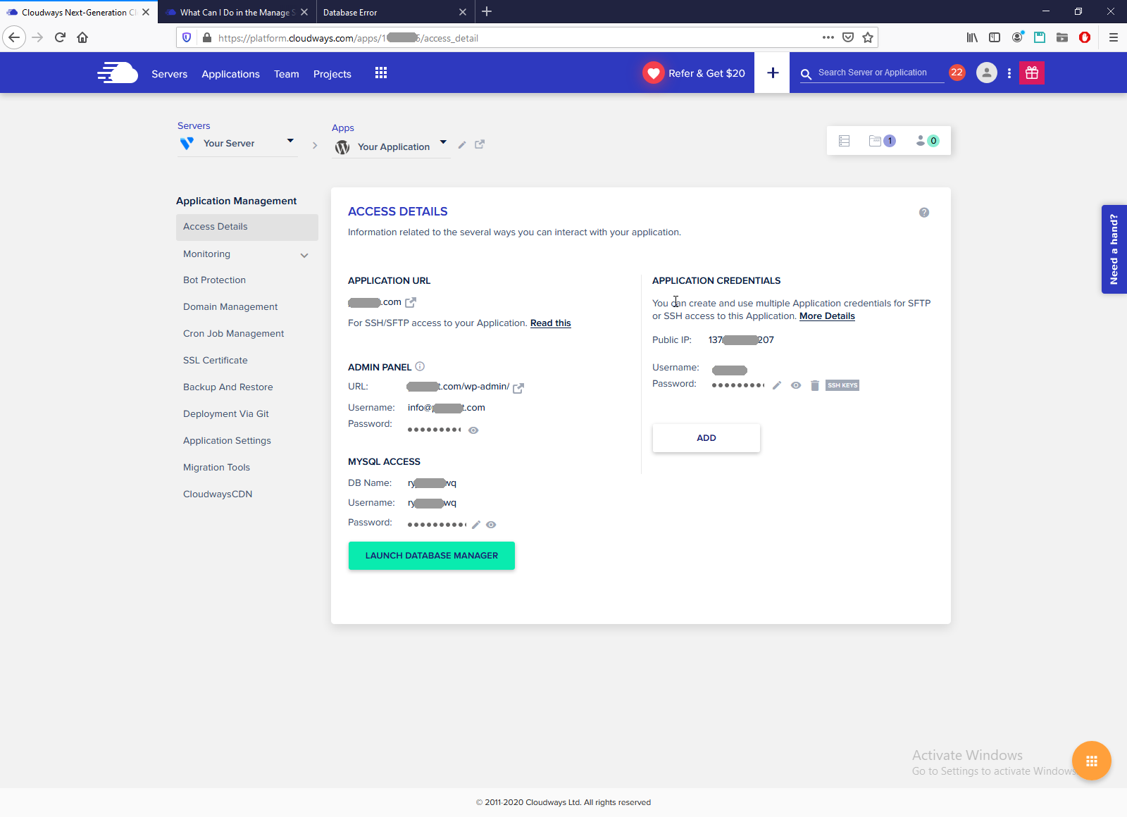
Task: Open application URL external link icon
Action: click(411, 302)
